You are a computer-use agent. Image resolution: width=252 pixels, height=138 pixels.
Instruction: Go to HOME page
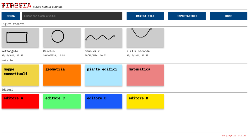228,16
